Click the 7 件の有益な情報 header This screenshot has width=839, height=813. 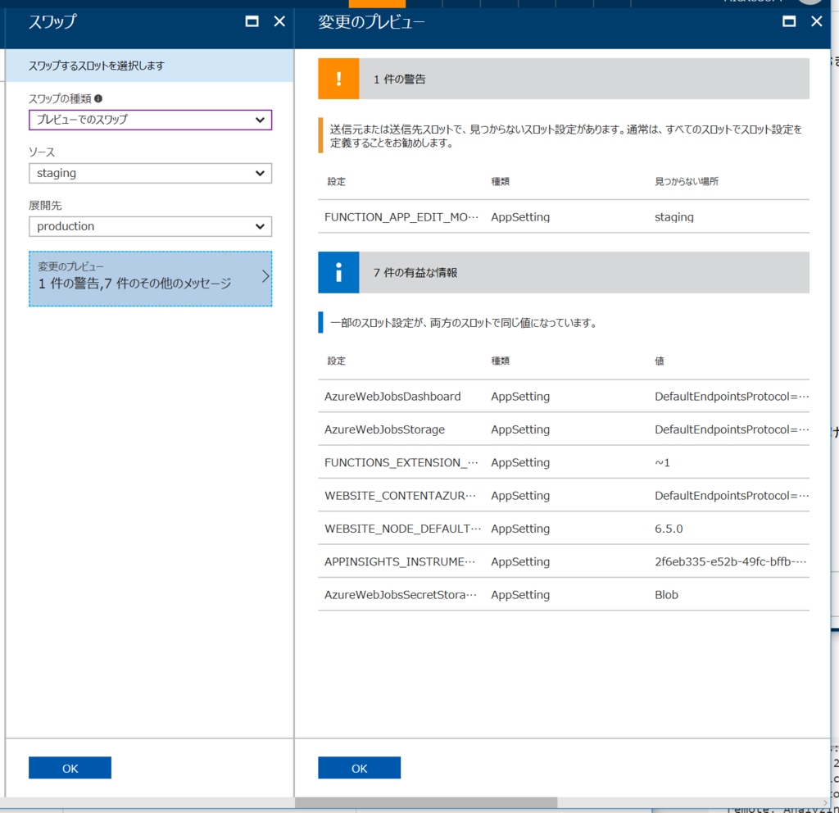point(564,272)
